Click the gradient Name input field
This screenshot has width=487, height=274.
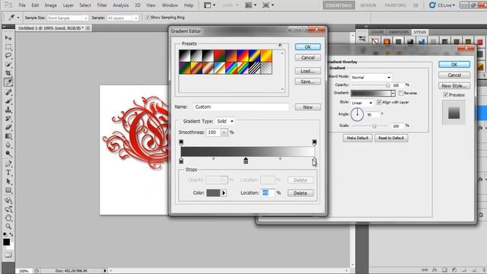click(240, 107)
